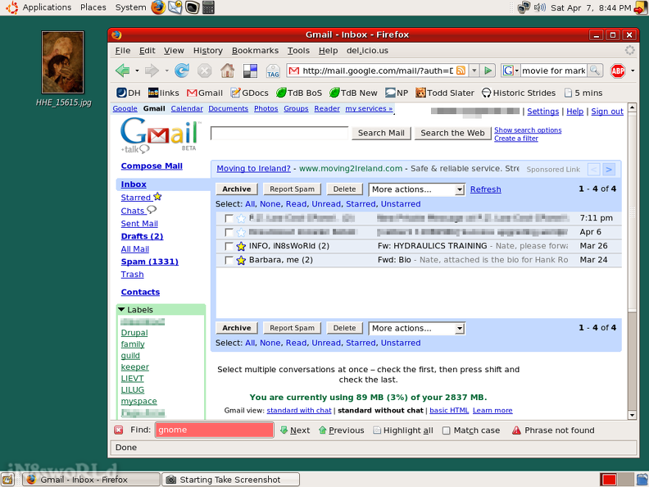Enable the Match case checkbox

446,430
